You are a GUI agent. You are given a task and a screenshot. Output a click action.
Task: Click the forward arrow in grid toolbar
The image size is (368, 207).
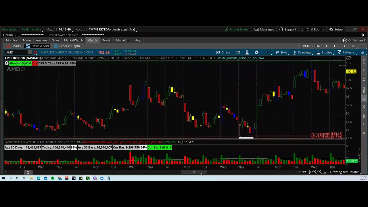click(x=344, y=46)
